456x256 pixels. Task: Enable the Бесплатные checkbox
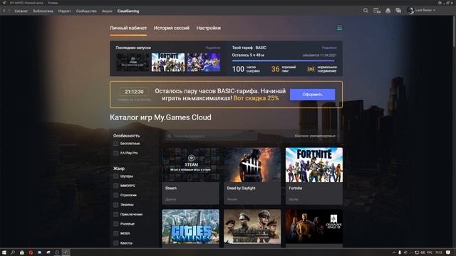(x=115, y=144)
